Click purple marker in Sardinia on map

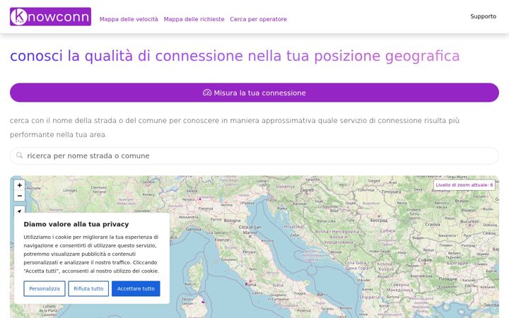[x=203, y=302]
